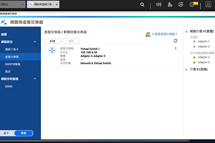Click the 網路存取服務 section header
Viewport: 215px width, 143px height.
(x=10, y=79)
